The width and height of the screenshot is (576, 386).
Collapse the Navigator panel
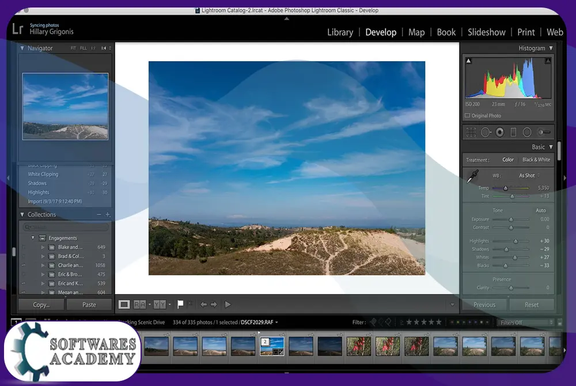point(22,48)
